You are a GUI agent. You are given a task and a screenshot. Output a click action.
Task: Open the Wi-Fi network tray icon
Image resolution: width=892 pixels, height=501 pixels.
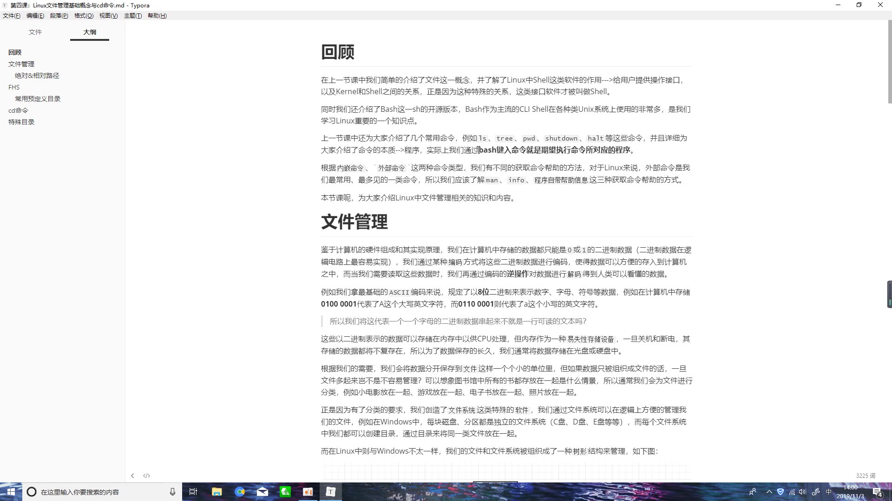click(792, 492)
